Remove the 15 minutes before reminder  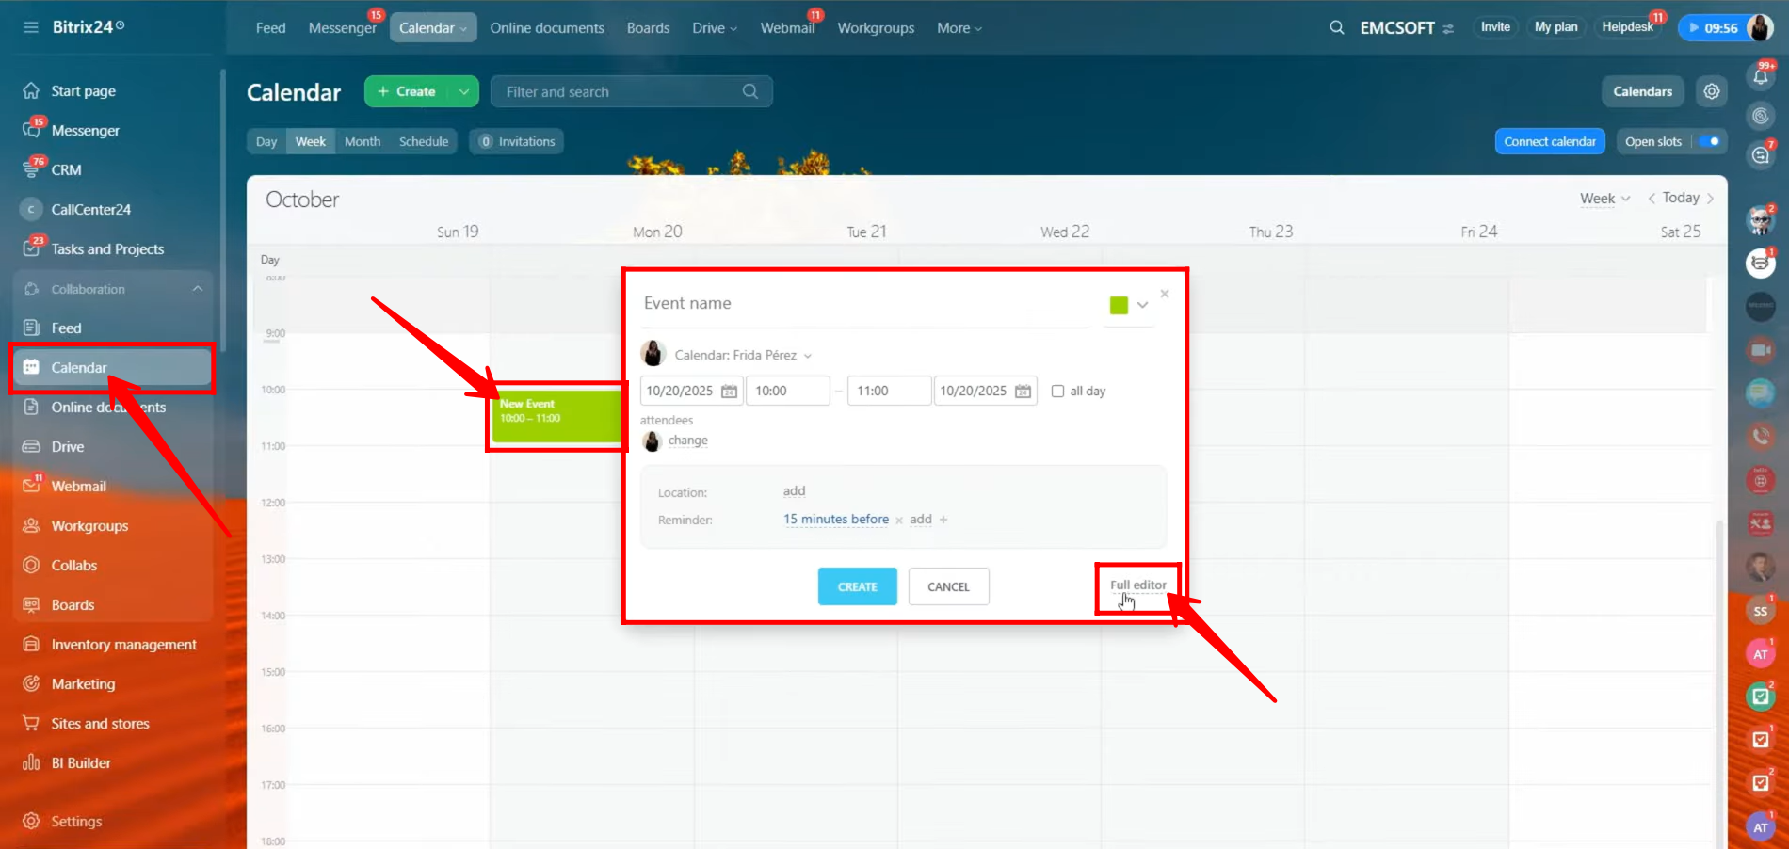pos(899,521)
